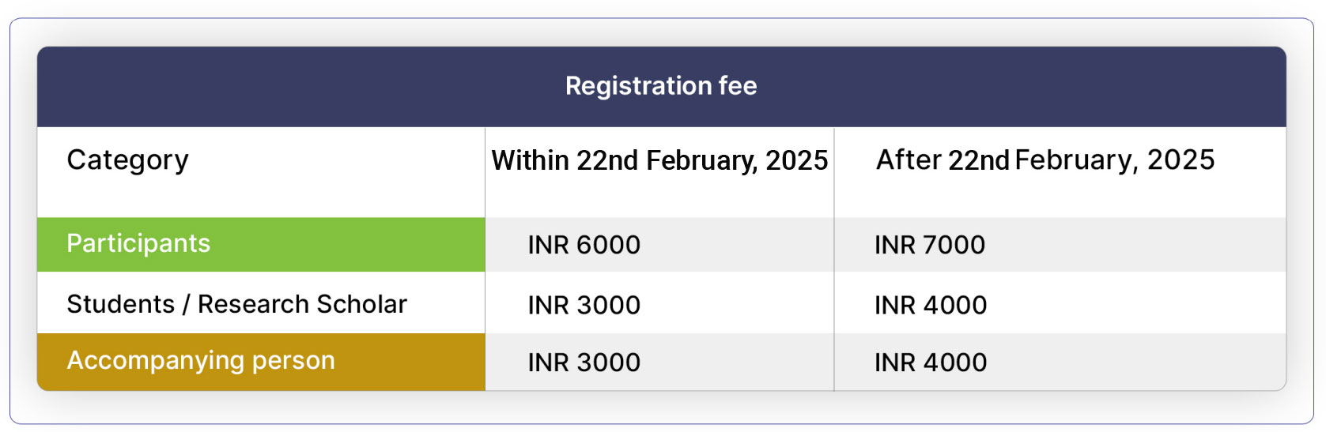Image resolution: width=1326 pixels, height=432 pixels.
Task: Select the early INR 3000 student fee
Action: click(x=584, y=305)
